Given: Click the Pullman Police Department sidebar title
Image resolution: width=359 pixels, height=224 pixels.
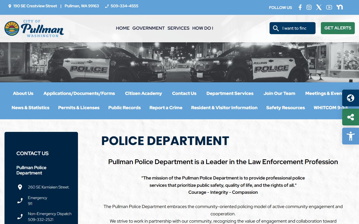Looking at the screenshot, I should 31,170.
